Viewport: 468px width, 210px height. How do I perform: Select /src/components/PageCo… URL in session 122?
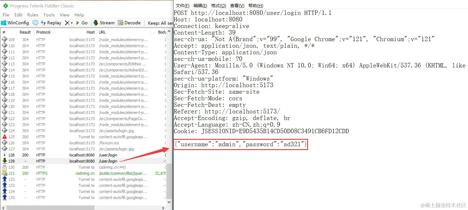123,119
